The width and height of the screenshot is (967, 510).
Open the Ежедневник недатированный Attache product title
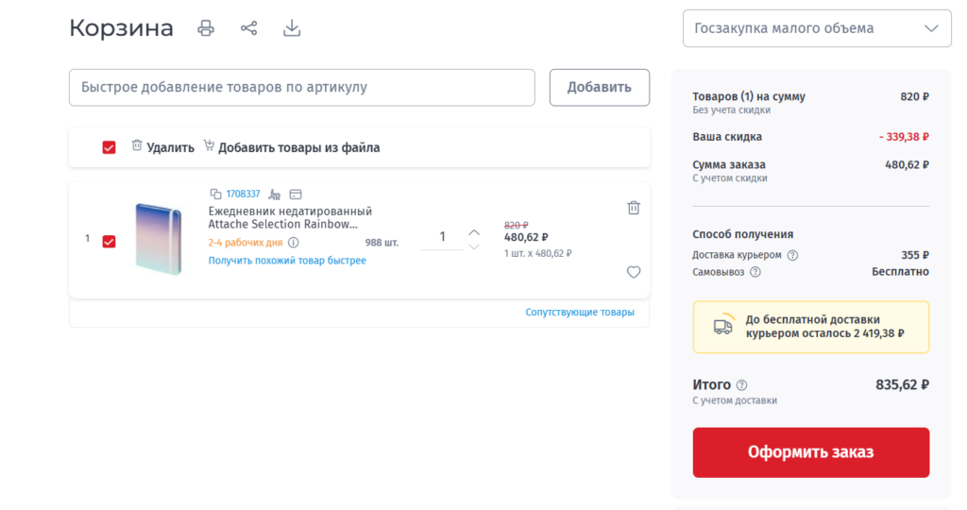pyautogui.click(x=290, y=217)
